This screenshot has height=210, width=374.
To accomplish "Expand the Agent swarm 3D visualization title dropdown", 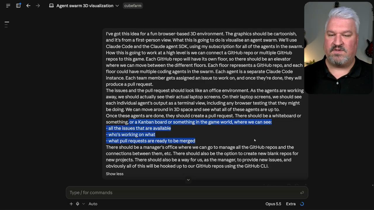I will click(x=117, y=6).
